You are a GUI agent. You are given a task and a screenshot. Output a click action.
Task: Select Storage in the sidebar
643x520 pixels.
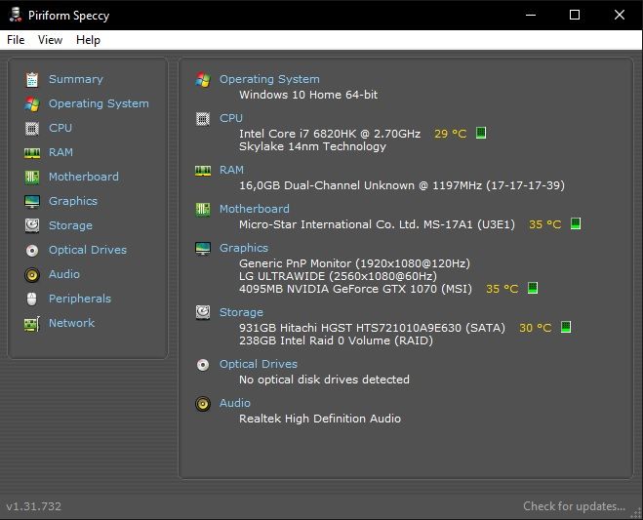(x=70, y=225)
